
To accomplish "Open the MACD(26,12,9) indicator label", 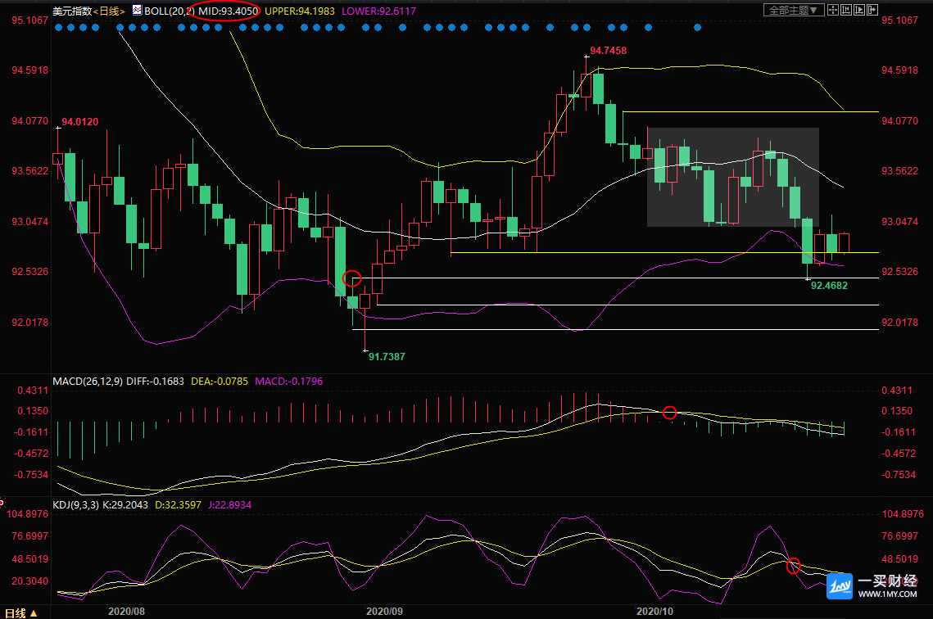I will pos(88,382).
